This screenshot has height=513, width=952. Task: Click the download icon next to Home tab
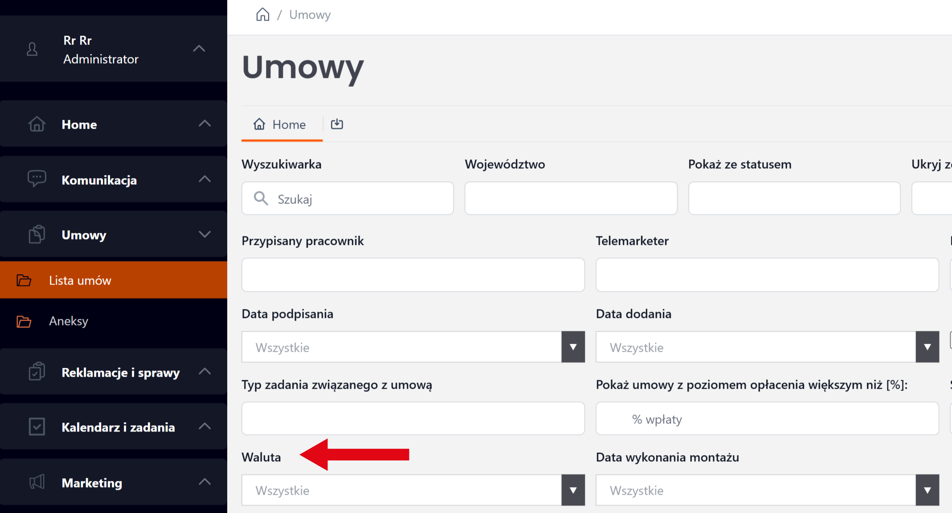337,124
